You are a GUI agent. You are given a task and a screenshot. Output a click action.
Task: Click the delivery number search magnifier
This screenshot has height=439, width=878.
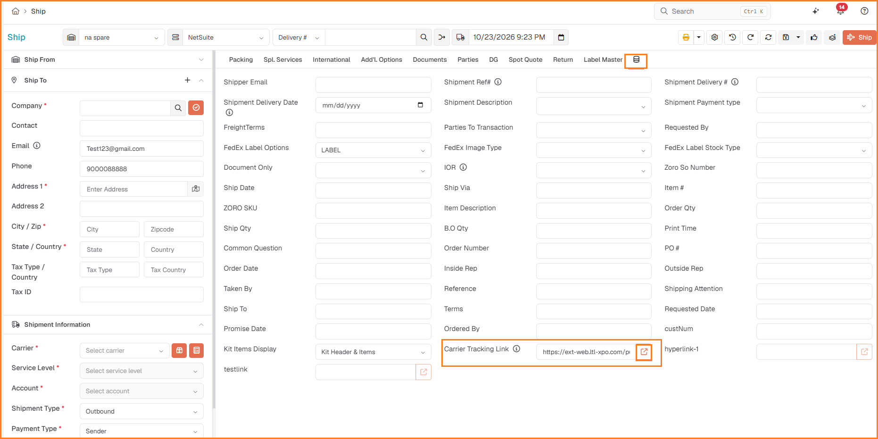pyautogui.click(x=424, y=37)
